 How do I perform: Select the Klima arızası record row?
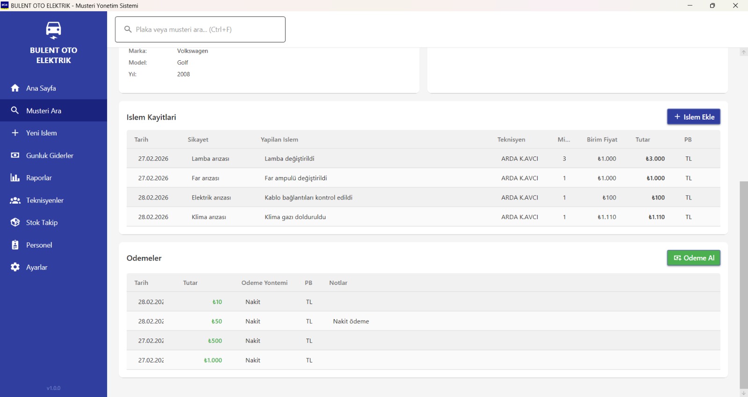423,217
